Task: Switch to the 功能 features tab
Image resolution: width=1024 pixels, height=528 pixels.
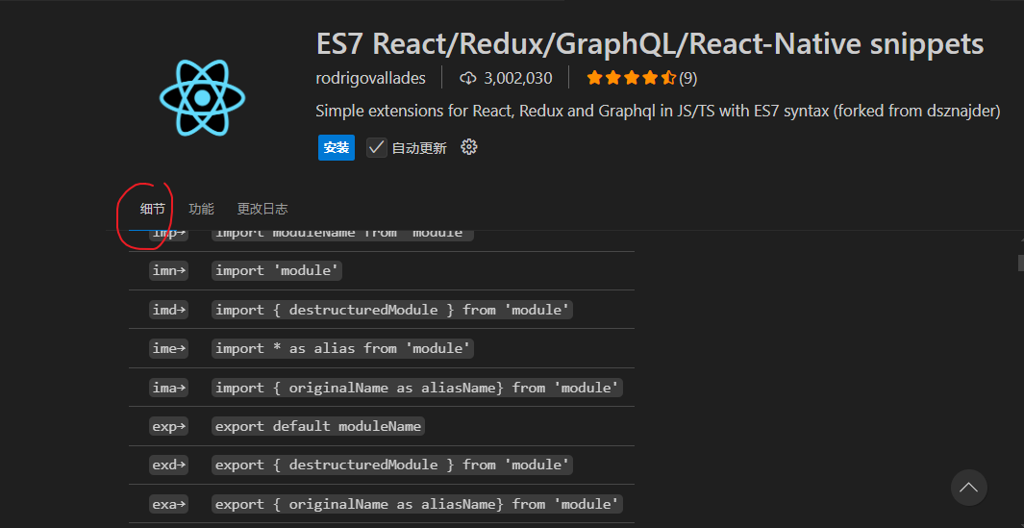Action: (201, 209)
